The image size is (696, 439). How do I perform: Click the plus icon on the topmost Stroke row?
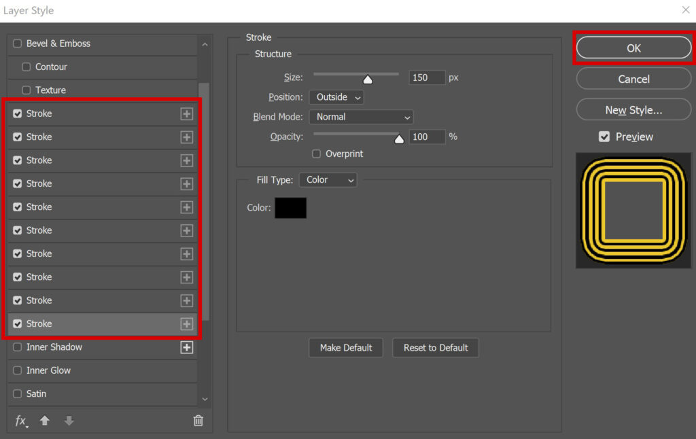(187, 113)
